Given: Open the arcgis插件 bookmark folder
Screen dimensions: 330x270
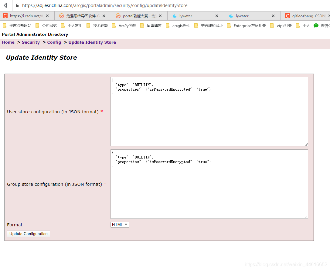Looking at the screenshot, I should (178, 26).
